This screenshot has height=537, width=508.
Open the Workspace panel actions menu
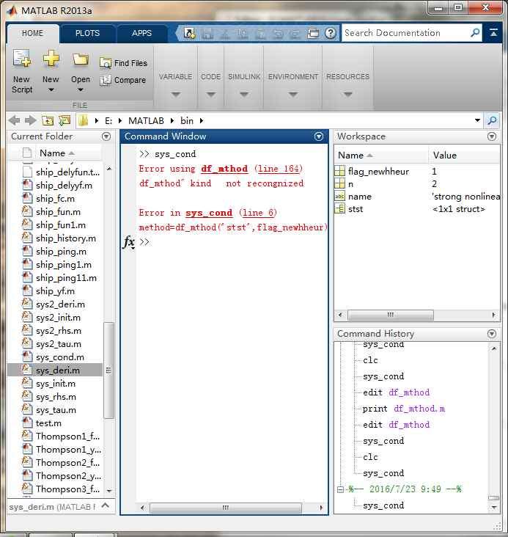(x=492, y=136)
